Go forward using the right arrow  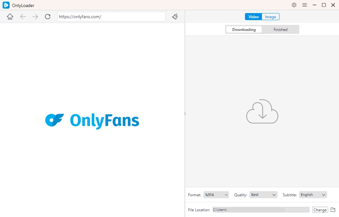pos(35,17)
